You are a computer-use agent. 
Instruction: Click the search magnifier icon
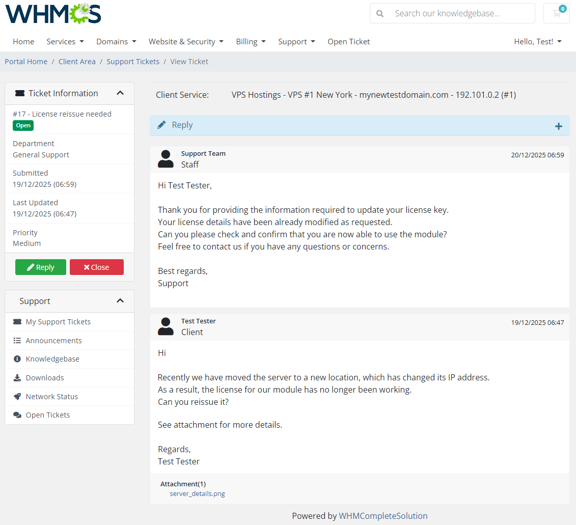click(x=380, y=13)
